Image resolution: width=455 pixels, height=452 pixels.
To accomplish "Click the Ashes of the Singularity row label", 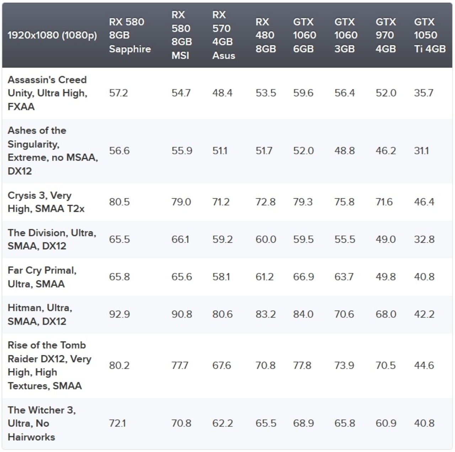I will 52,151.
